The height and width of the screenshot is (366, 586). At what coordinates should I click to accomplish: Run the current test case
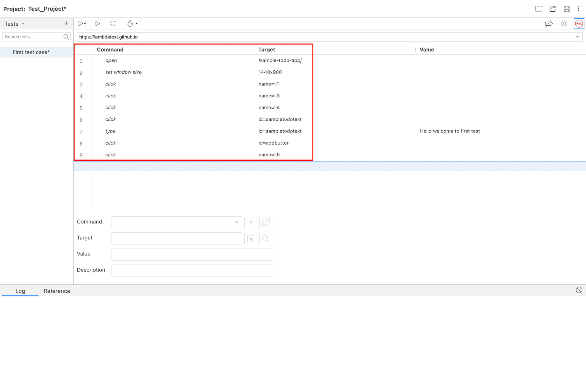(97, 23)
